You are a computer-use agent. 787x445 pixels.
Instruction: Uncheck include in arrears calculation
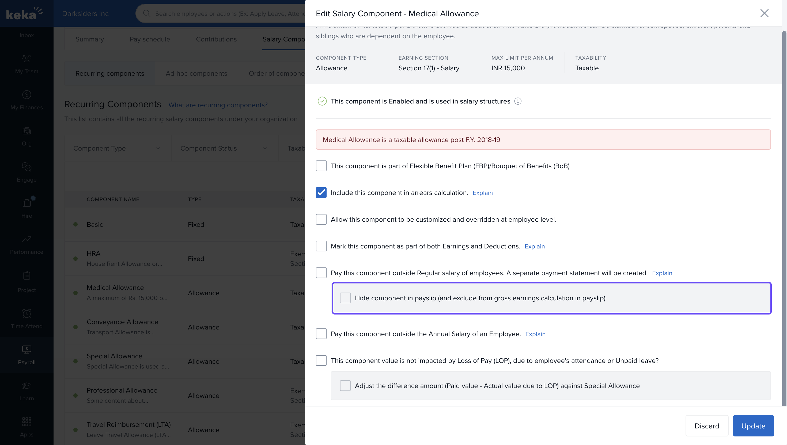coord(321,193)
